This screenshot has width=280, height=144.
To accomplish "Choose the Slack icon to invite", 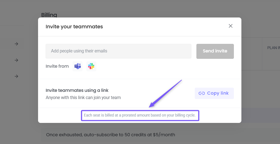I will point(91,66).
